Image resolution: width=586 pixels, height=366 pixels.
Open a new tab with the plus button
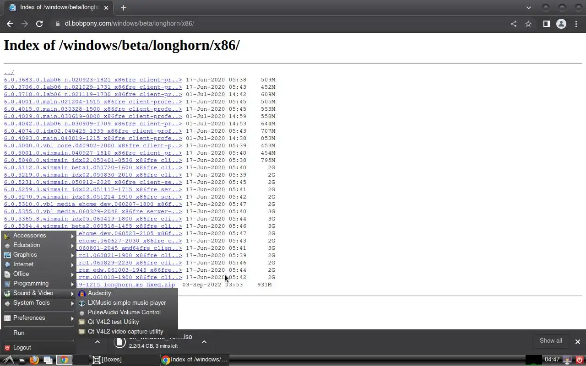coord(123,8)
